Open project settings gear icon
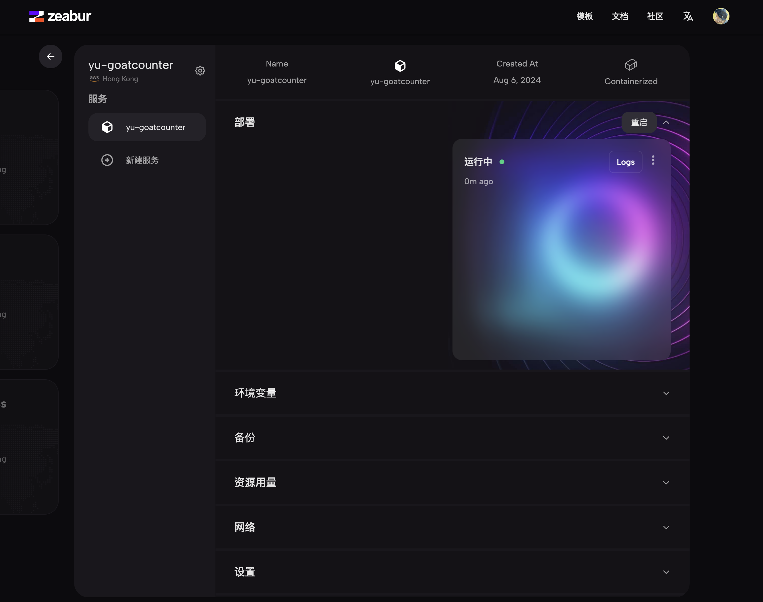The height and width of the screenshot is (602, 763). click(200, 71)
